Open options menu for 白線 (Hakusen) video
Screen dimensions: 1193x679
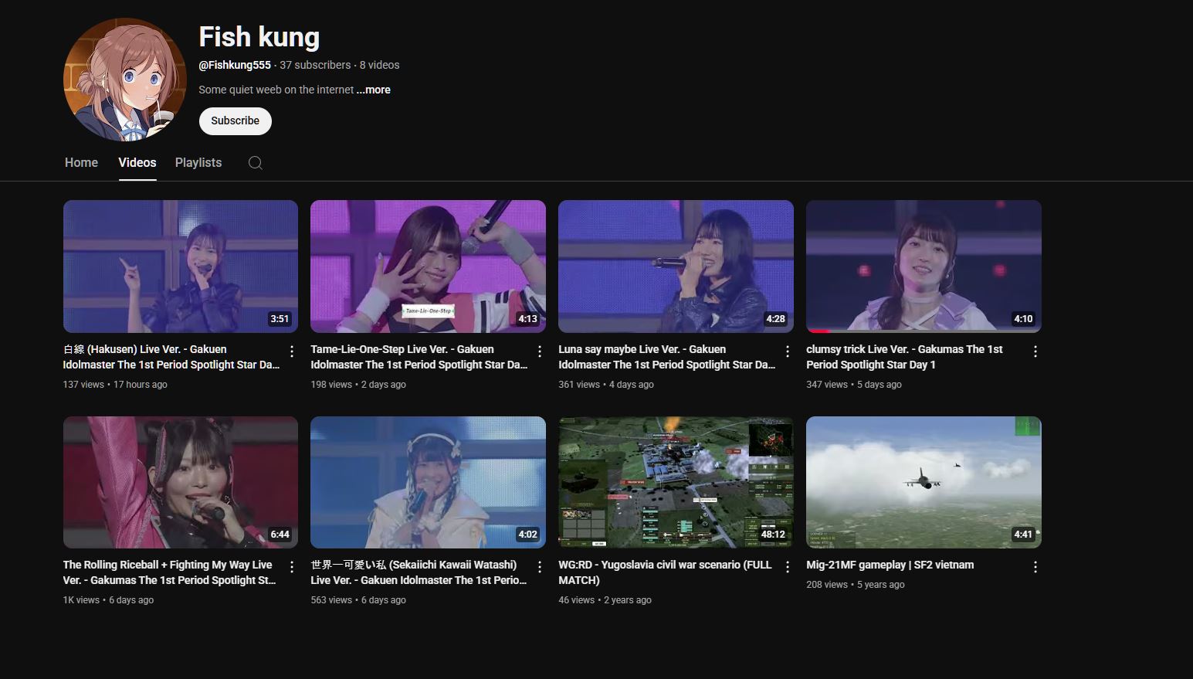coord(292,351)
